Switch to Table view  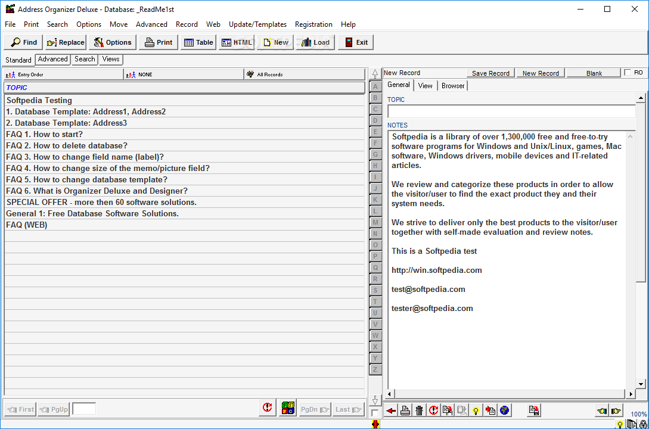[x=198, y=42]
